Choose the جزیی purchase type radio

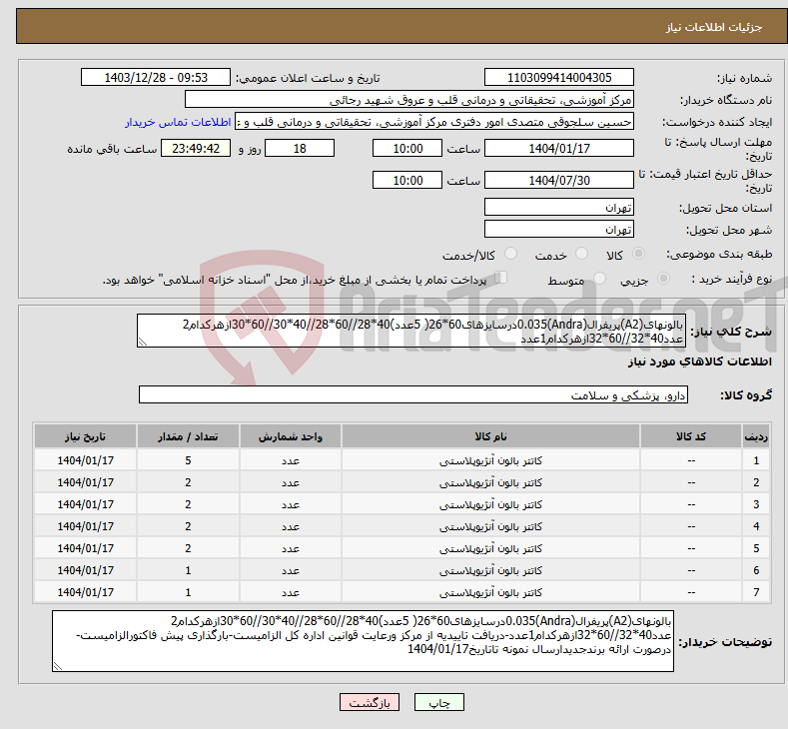point(663,279)
